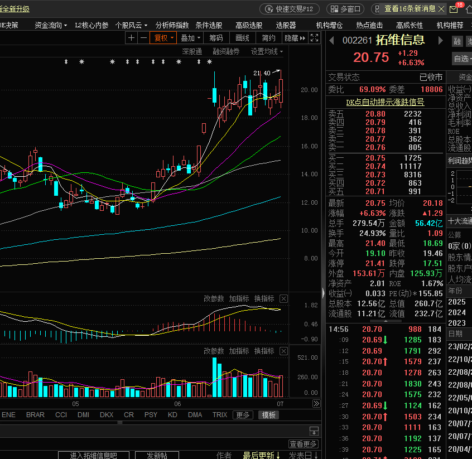472x459 pixels.
Task: Click the 模板 template button
Action: click(x=268, y=415)
